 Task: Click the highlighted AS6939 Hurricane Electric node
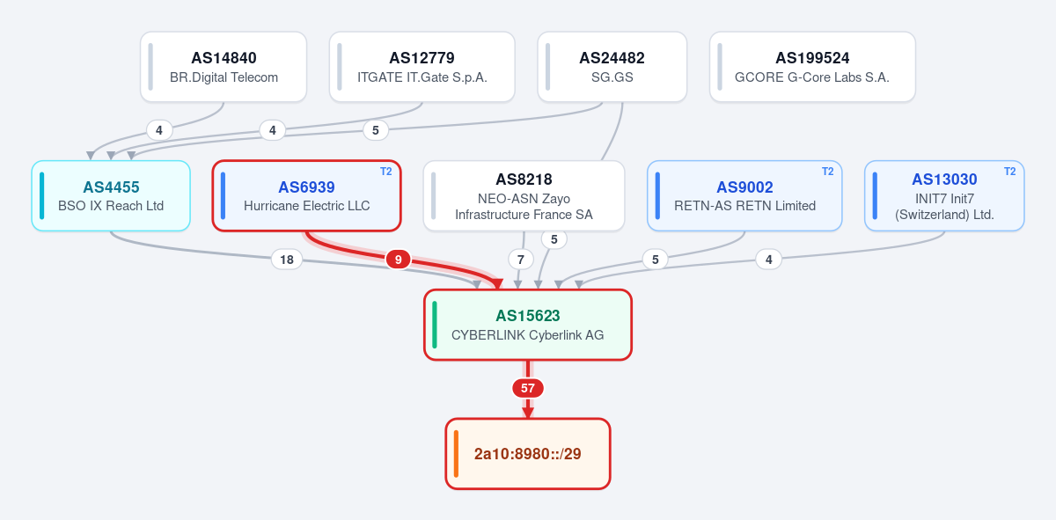pyautogui.click(x=307, y=196)
